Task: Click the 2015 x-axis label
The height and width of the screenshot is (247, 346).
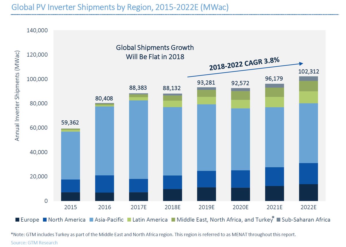Action: [x=71, y=207]
